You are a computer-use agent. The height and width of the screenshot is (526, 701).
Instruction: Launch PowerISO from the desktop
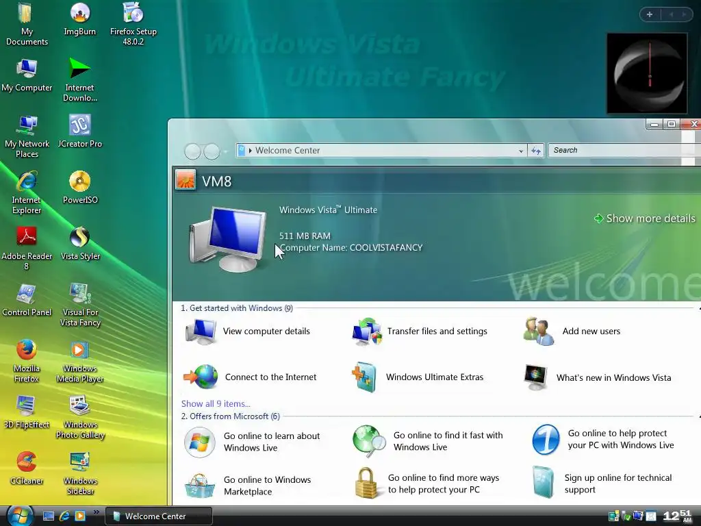(x=79, y=188)
